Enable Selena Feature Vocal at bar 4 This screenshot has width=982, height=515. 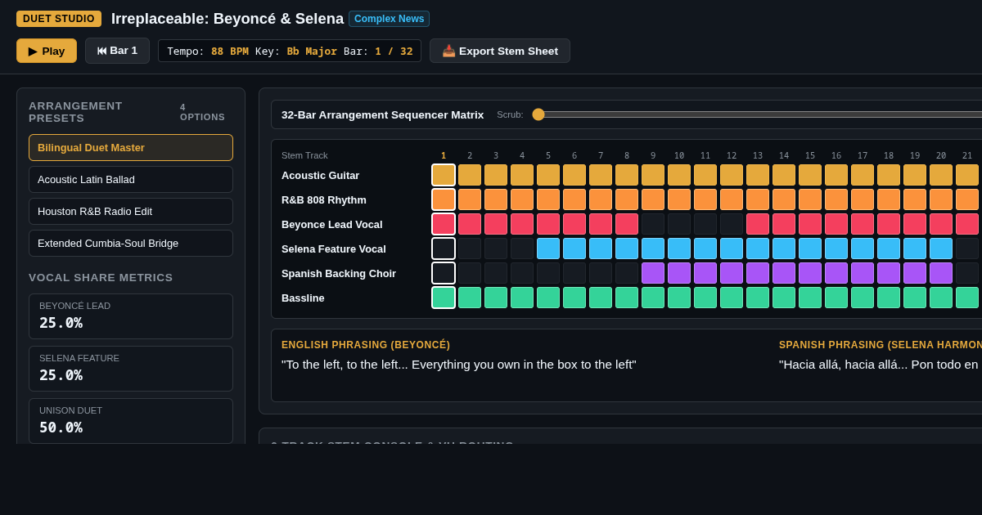coord(522,249)
